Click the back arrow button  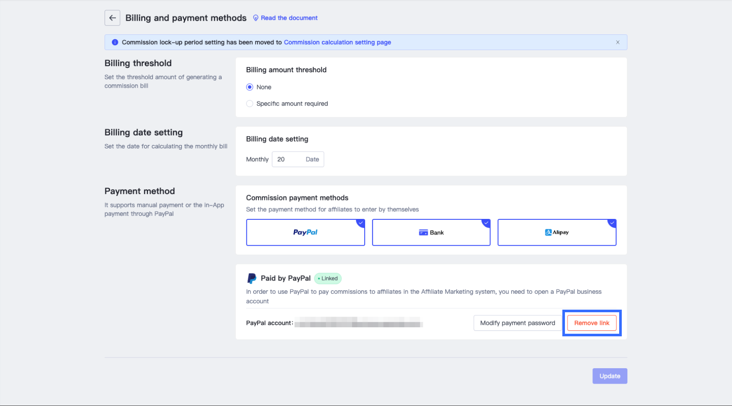[x=112, y=18]
